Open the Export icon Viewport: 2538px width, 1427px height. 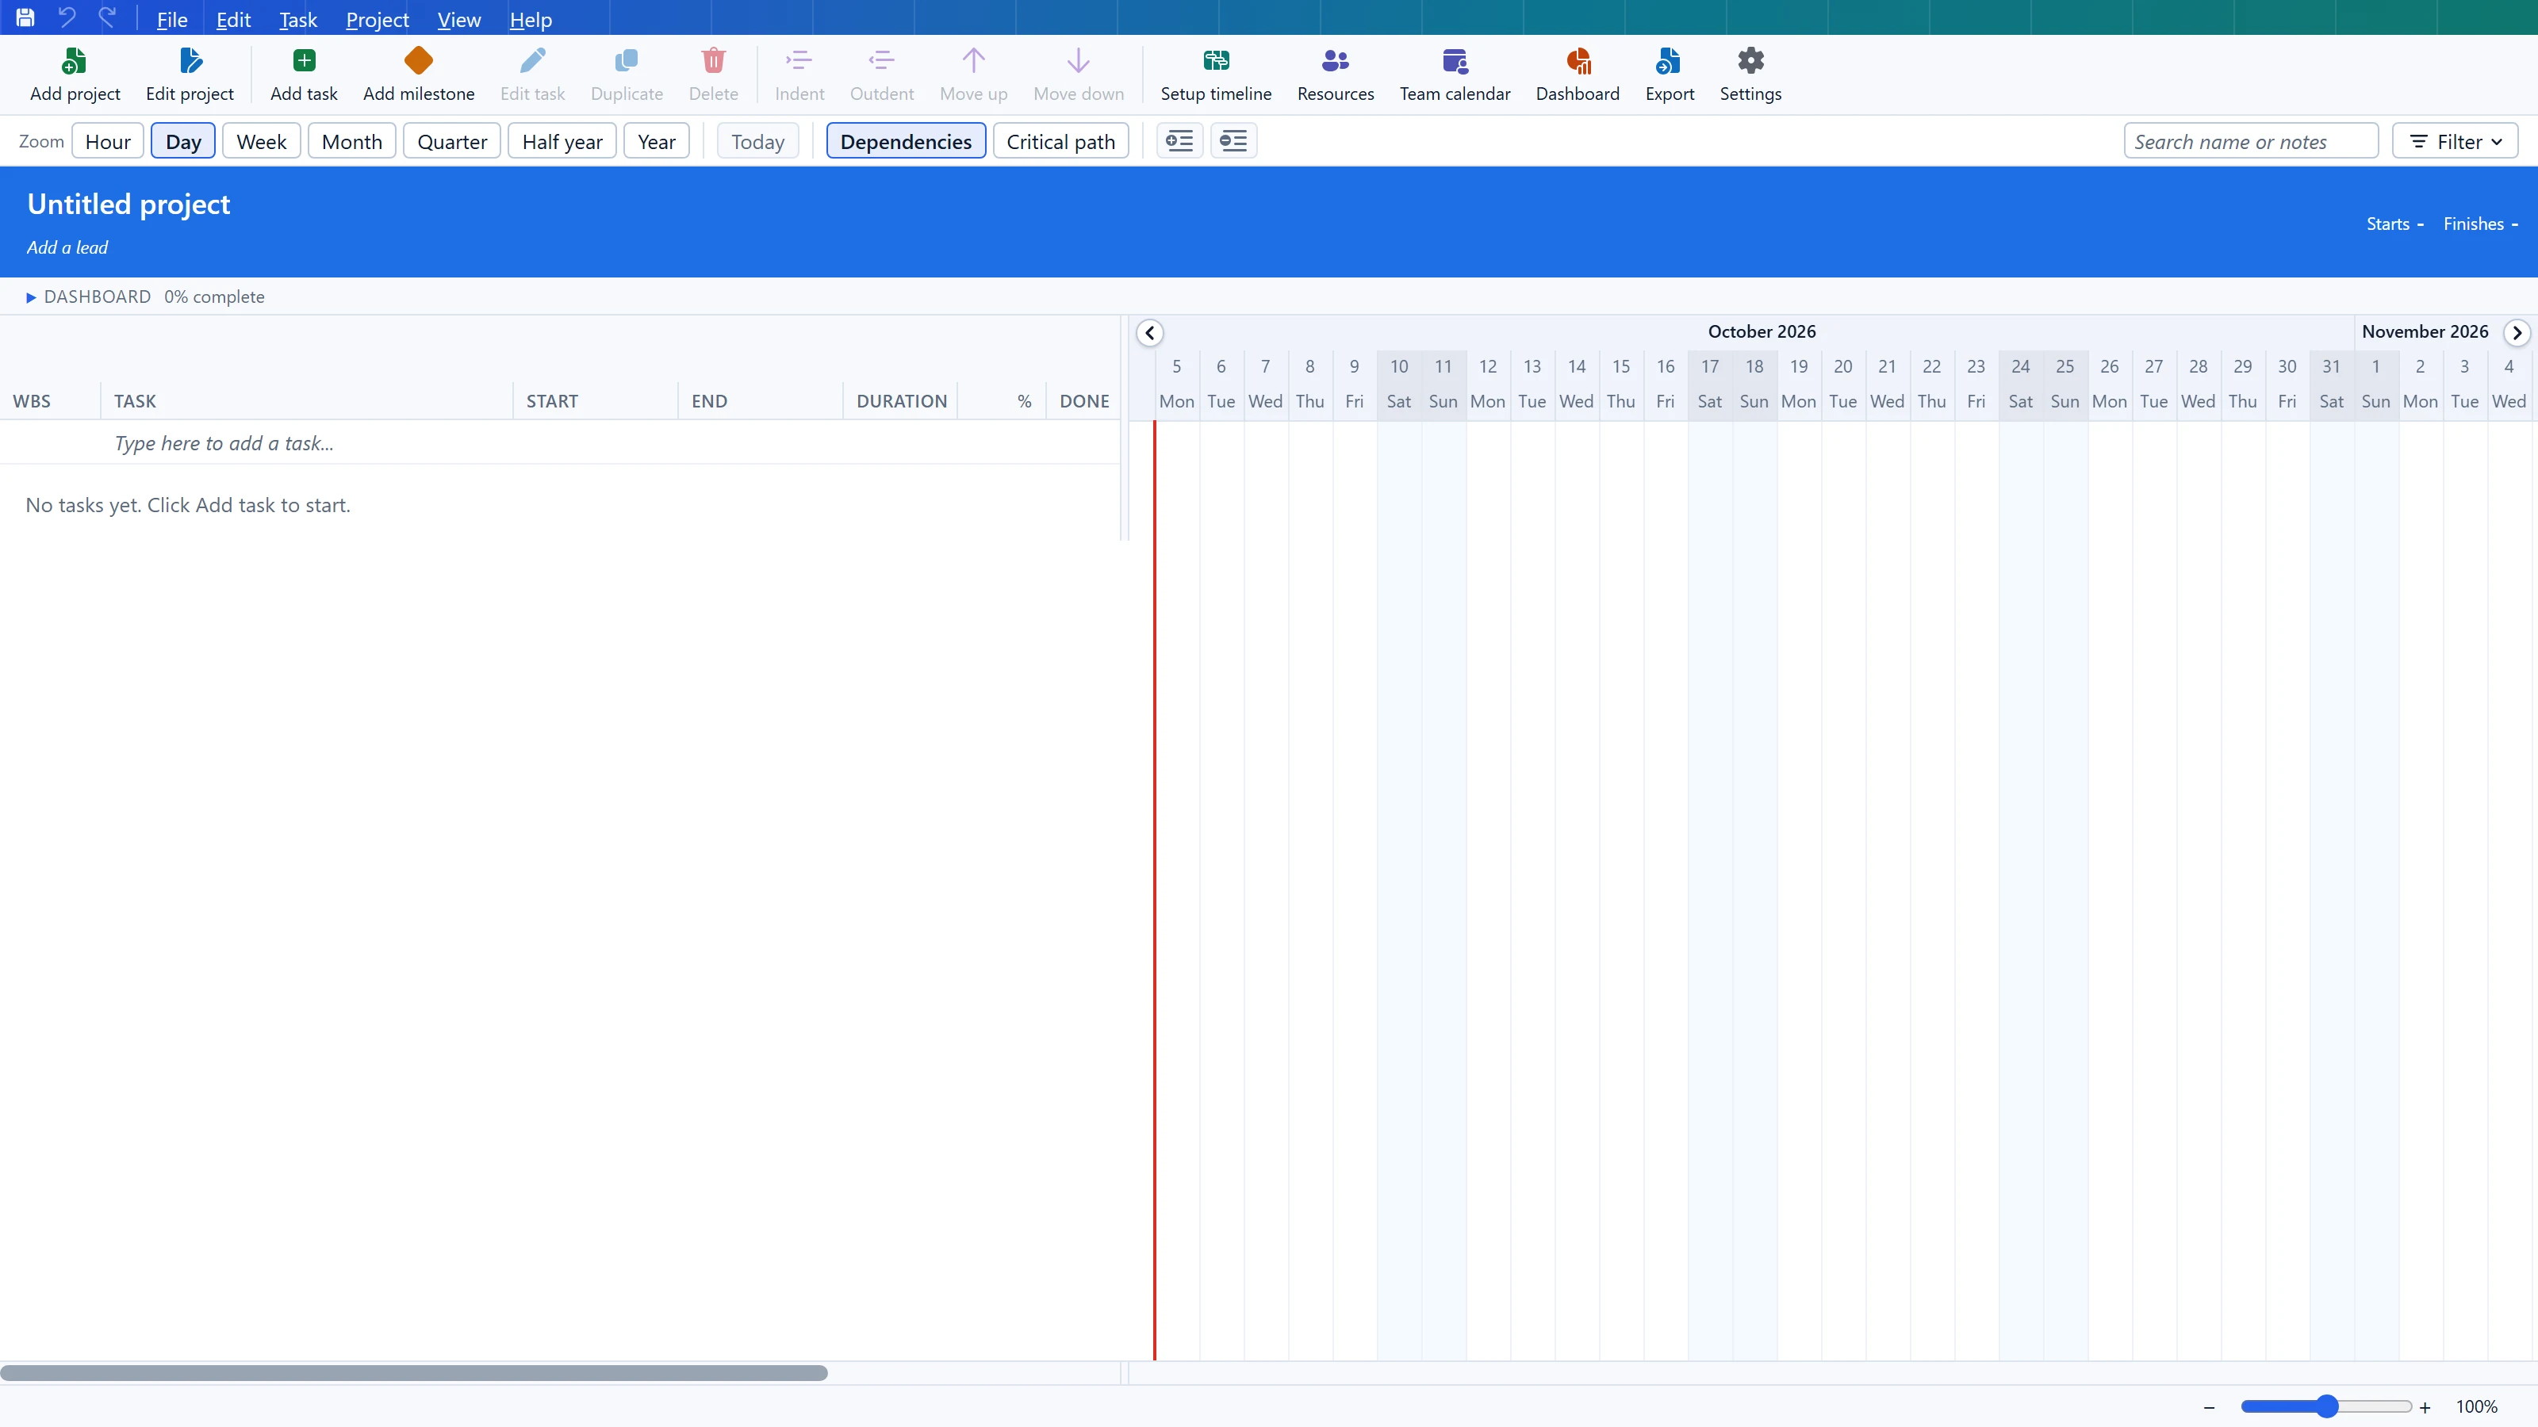[1669, 61]
